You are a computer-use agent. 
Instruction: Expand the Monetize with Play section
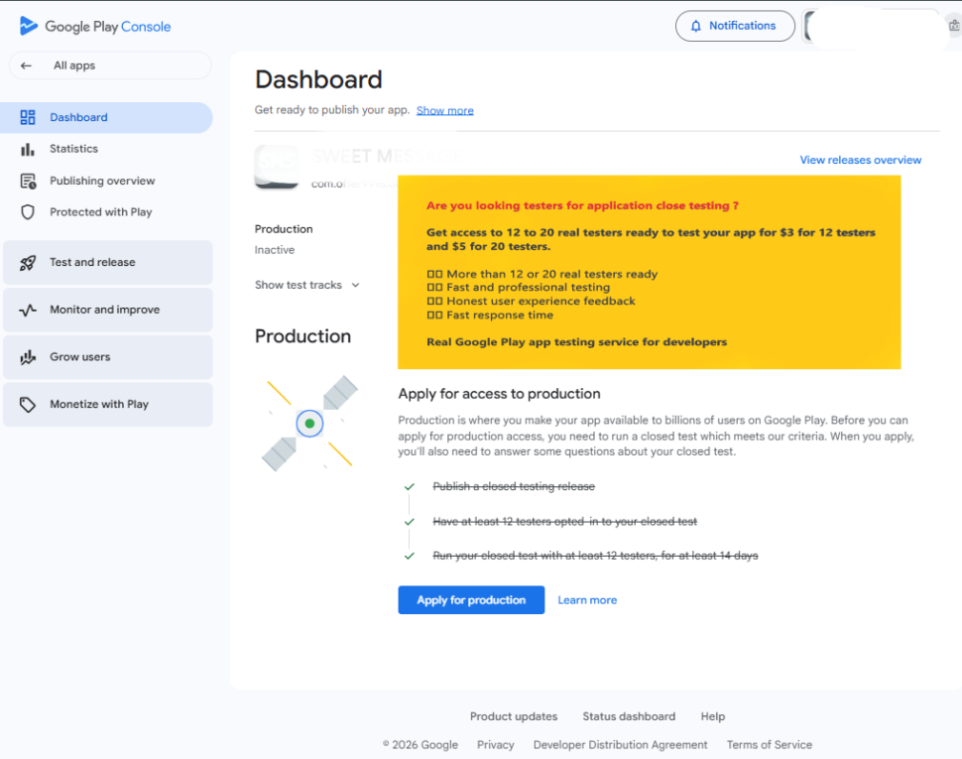(108, 405)
